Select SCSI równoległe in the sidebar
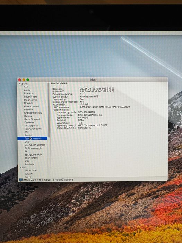The width and height of the screenshot is (182, 243). click(x=33, y=148)
